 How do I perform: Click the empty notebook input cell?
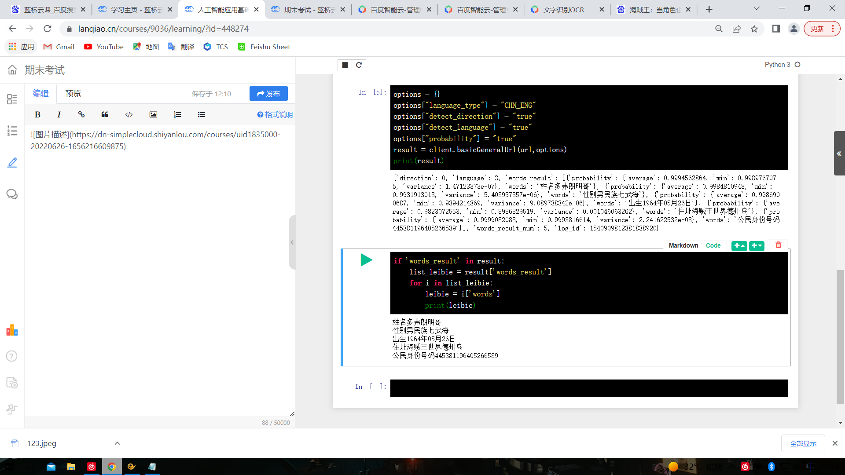point(588,388)
